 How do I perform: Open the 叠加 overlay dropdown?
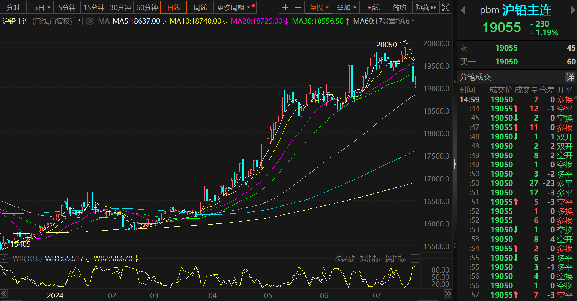(343, 7)
